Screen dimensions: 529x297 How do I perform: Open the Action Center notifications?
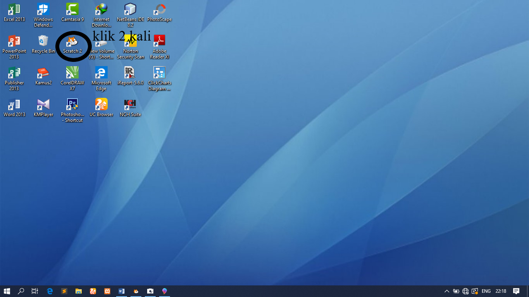517,291
